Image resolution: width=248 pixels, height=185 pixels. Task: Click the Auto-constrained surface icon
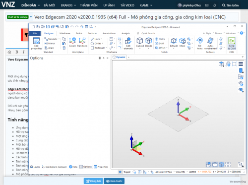click(x=210, y=43)
